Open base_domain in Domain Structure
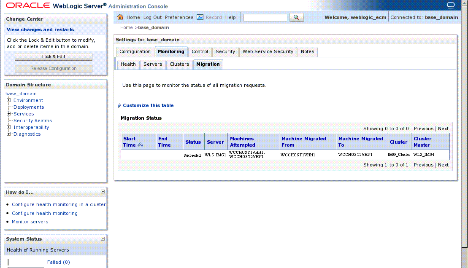 [x=21, y=94]
